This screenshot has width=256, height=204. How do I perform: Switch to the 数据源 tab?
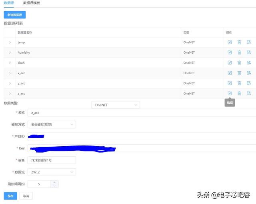(9, 3)
